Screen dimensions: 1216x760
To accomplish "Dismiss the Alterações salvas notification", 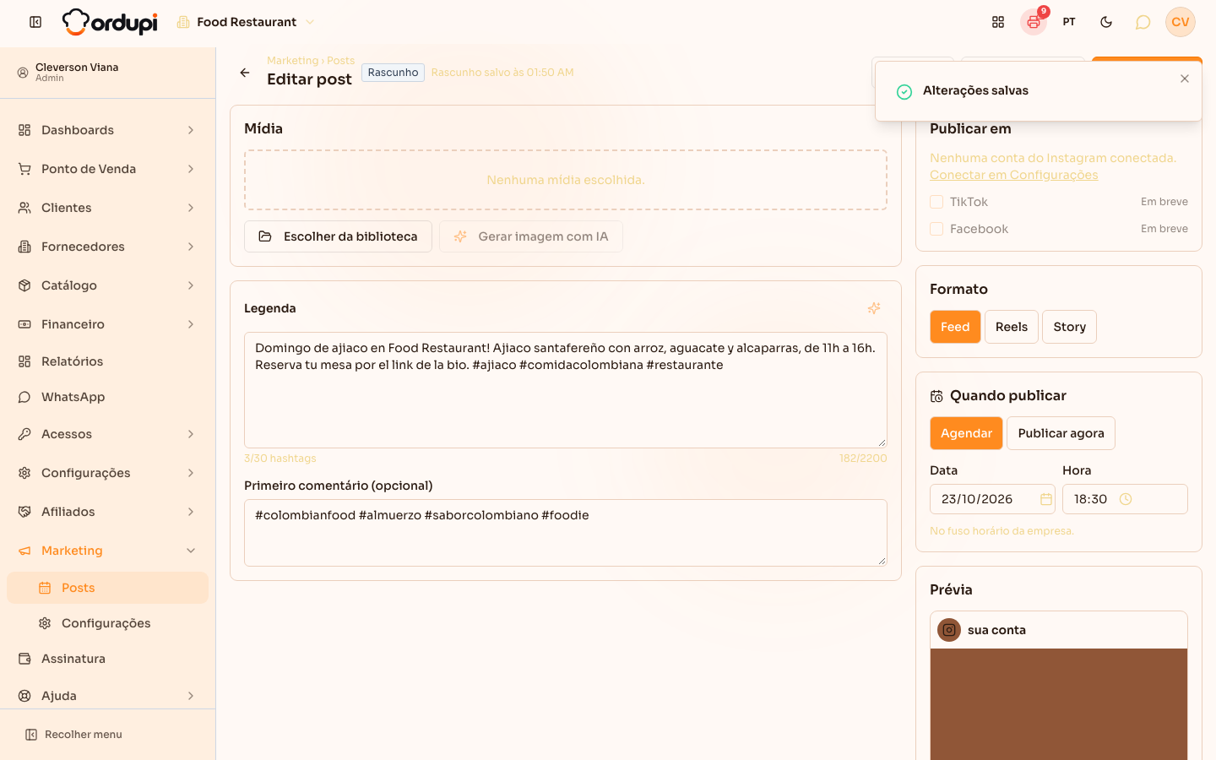I will point(1185,79).
